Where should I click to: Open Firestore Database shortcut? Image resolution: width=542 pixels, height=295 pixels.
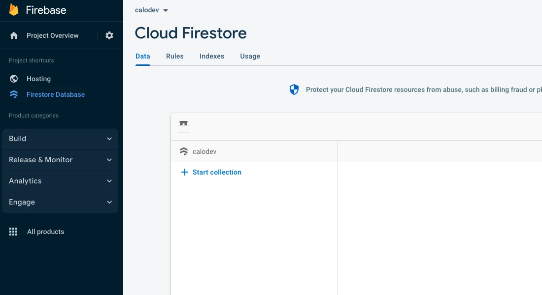point(56,94)
